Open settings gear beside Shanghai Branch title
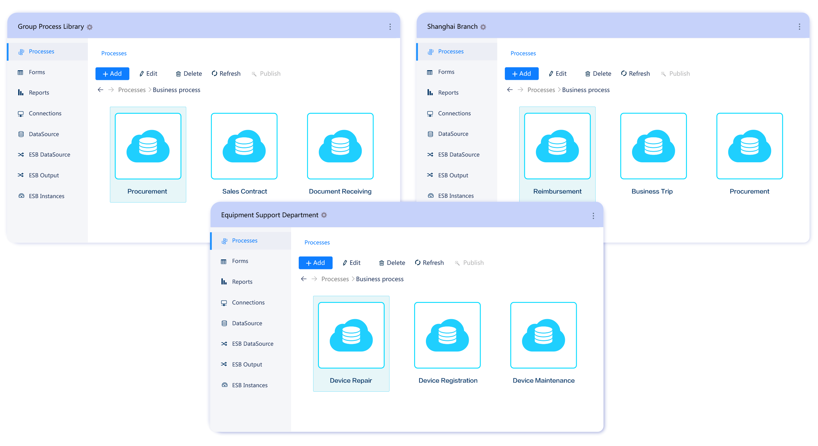 tap(483, 27)
